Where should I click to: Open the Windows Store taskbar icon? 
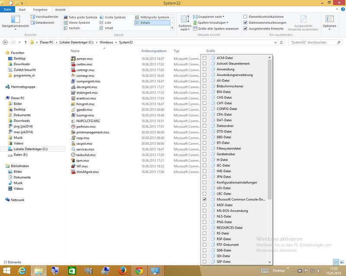72,270
